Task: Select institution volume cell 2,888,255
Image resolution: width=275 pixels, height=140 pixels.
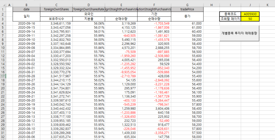Action: pyautogui.click(x=154, y=48)
